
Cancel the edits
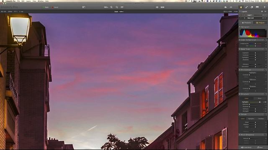pyautogui.click(x=55, y=7)
